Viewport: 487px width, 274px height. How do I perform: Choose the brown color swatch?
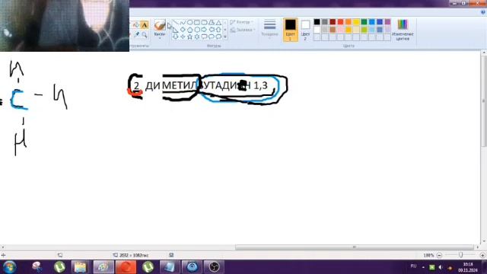[x=333, y=30]
